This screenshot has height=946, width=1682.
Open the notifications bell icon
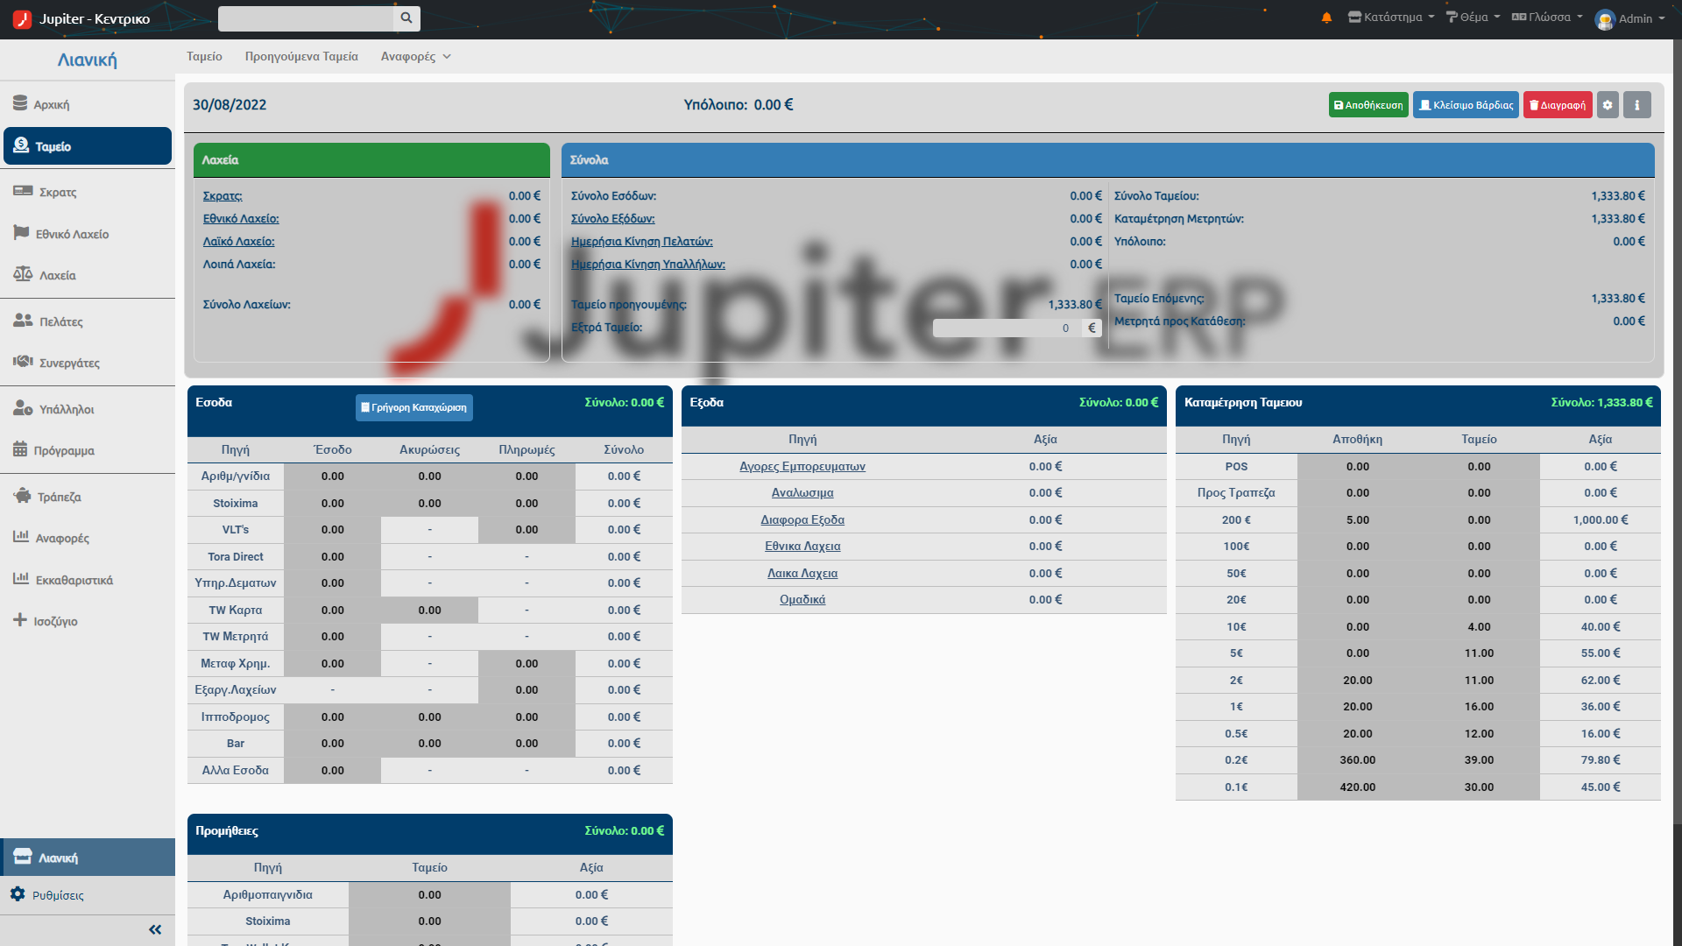point(1326,18)
